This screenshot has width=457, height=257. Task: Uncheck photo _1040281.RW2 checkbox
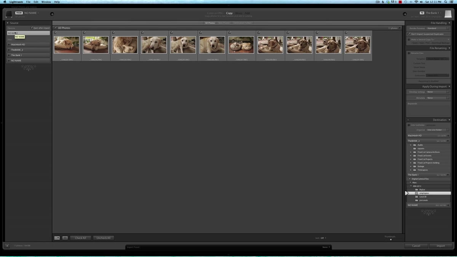pos(55,33)
